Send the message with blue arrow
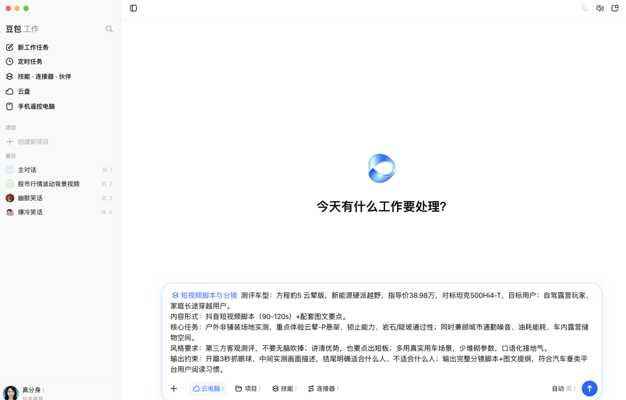This screenshot has width=626, height=400. tap(589, 388)
